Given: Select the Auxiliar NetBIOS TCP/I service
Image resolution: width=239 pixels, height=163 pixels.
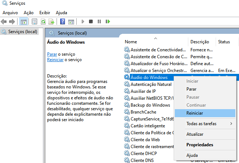Looking at the screenshot, I should [x=152, y=98].
